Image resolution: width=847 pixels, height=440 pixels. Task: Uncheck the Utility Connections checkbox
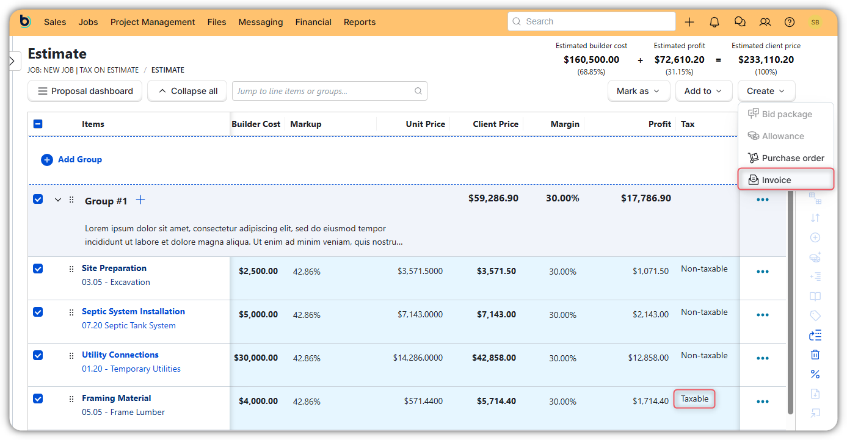38,355
